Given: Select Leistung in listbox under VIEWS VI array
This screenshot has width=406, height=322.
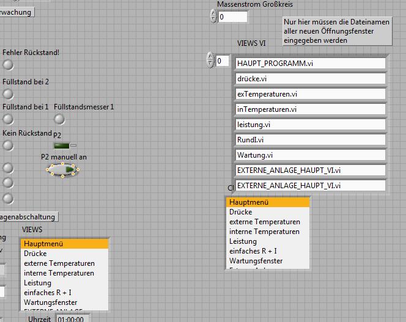Looking at the screenshot, I should coord(268,241).
